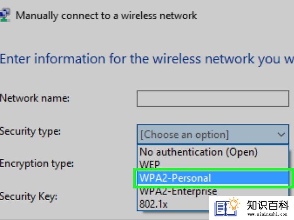Open the www.mimingshi.com watermark link
Image resolution: width=294 pixels, height=220 pixels.
click(267, 214)
